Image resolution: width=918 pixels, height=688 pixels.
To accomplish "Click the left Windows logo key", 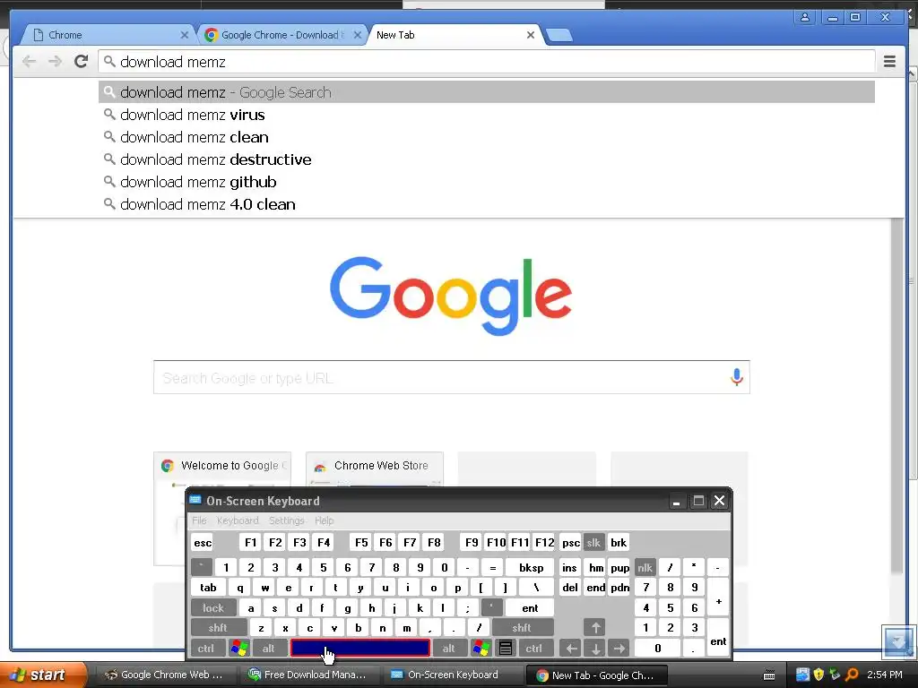I will click(239, 649).
